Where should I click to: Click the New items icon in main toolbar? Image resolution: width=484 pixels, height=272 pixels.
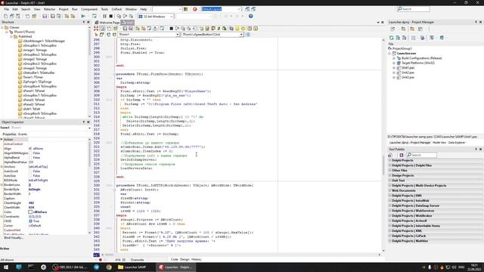(5, 16)
